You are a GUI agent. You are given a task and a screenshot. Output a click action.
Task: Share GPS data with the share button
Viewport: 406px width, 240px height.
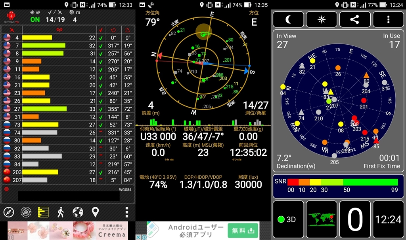(x=355, y=19)
